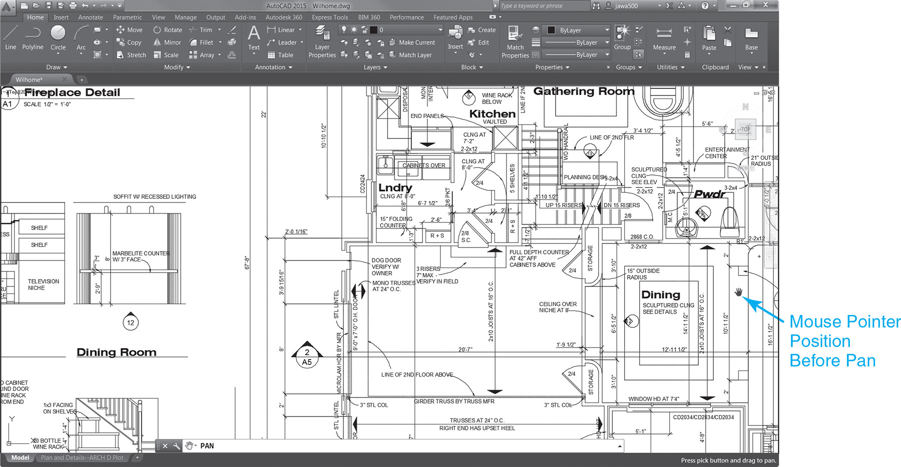Select the Line tool
Screen dimensions: 901x467
[11, 37]
